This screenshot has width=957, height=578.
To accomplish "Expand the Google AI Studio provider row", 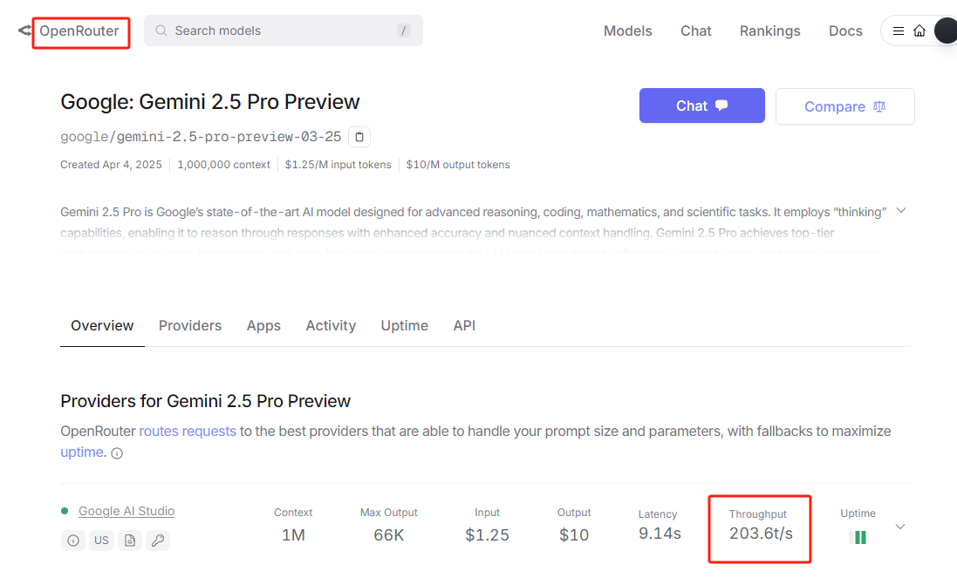I will coord(900,527).
